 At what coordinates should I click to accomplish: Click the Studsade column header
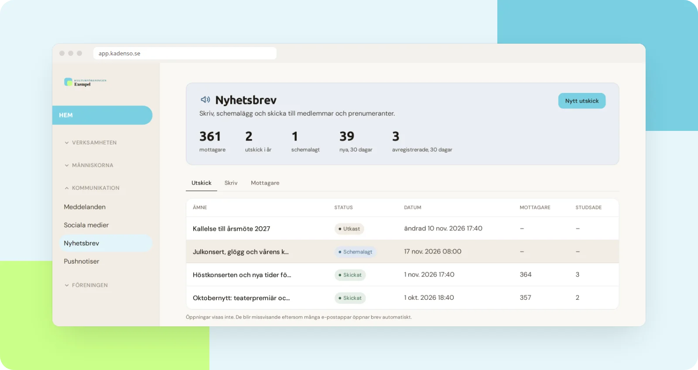(589, 208)
